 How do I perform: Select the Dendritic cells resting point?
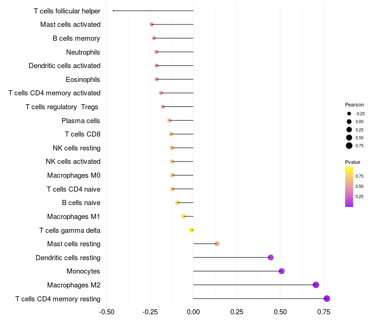[x=271, y=257]
